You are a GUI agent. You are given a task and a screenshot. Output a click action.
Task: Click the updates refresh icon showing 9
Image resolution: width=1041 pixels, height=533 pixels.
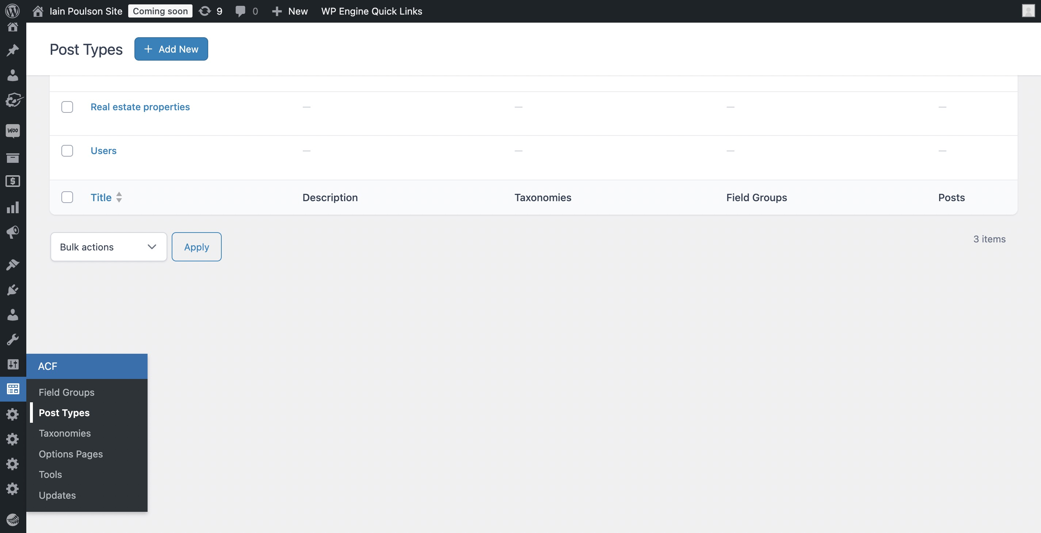pyautogui.click(x=205, y=11)
